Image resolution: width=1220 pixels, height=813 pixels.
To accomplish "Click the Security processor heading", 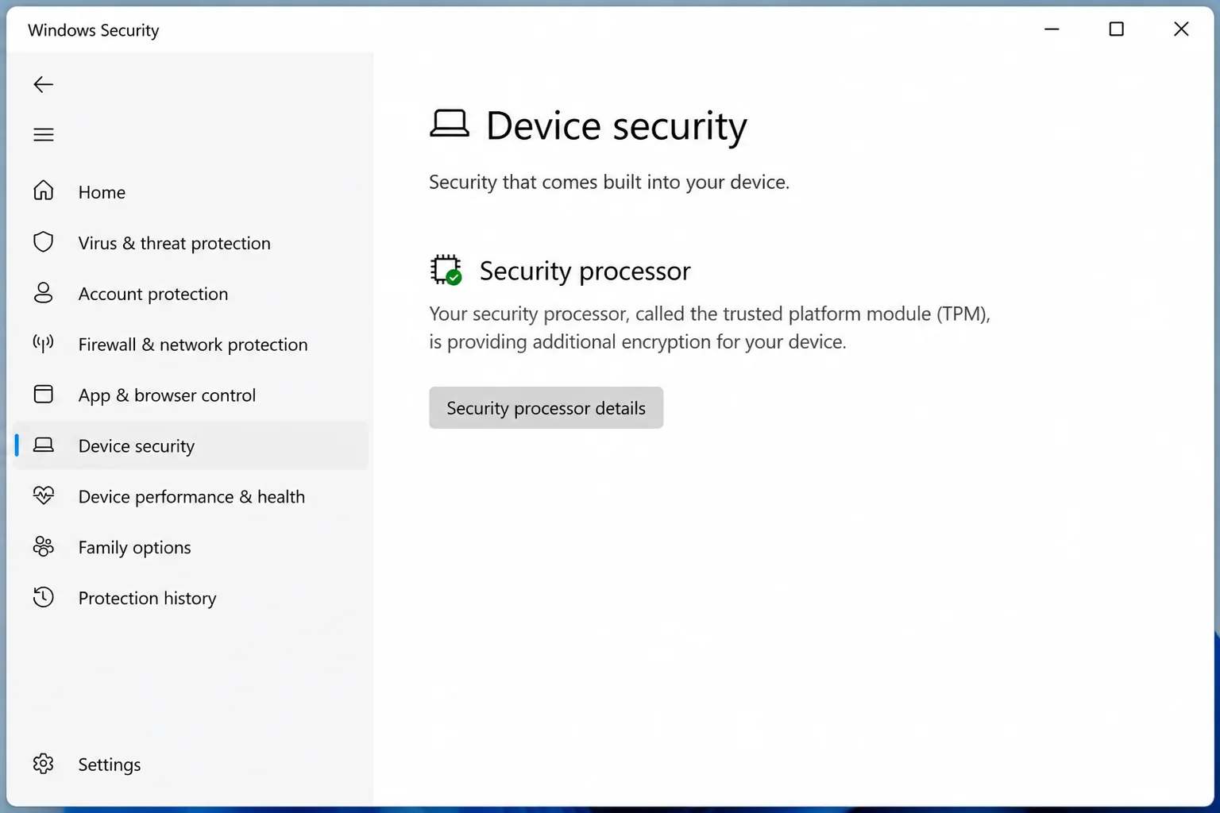I will pyautogui.click(x=585, y=271).
